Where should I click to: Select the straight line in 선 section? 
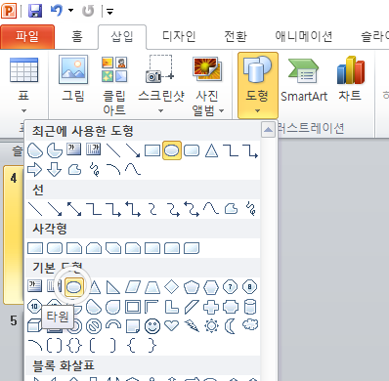(x=35, y=209)
